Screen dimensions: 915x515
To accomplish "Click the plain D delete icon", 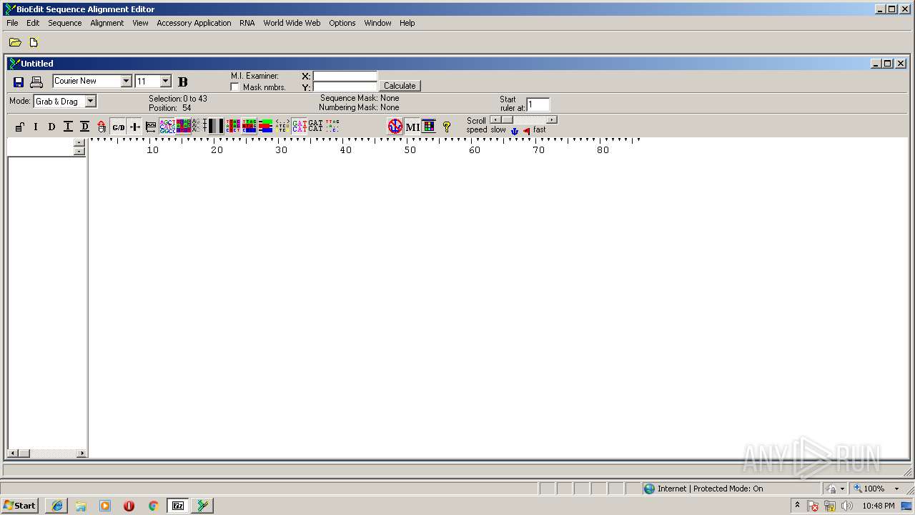I will 51,127.
